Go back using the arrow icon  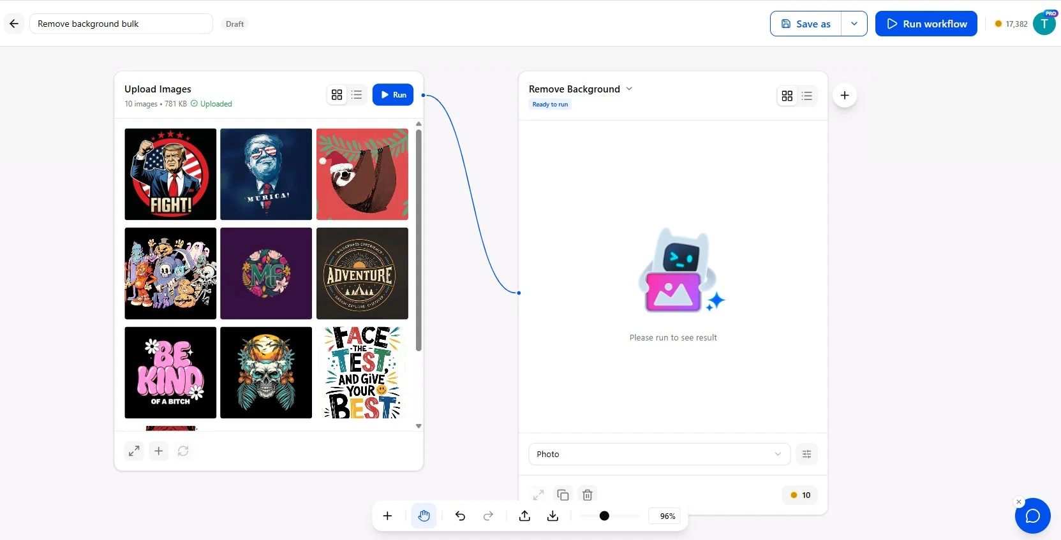click(x=14, y=24)
